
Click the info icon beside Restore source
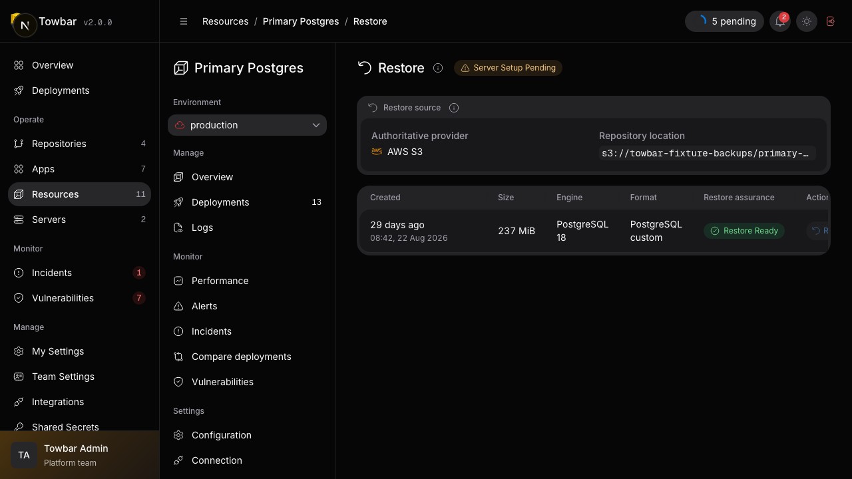pos(454,108)
